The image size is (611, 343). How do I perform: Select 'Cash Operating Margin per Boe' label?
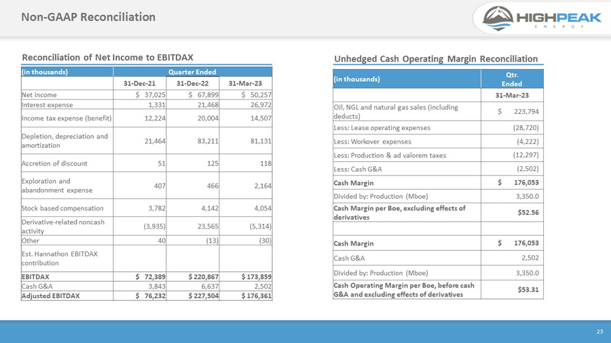click(404, 289)
